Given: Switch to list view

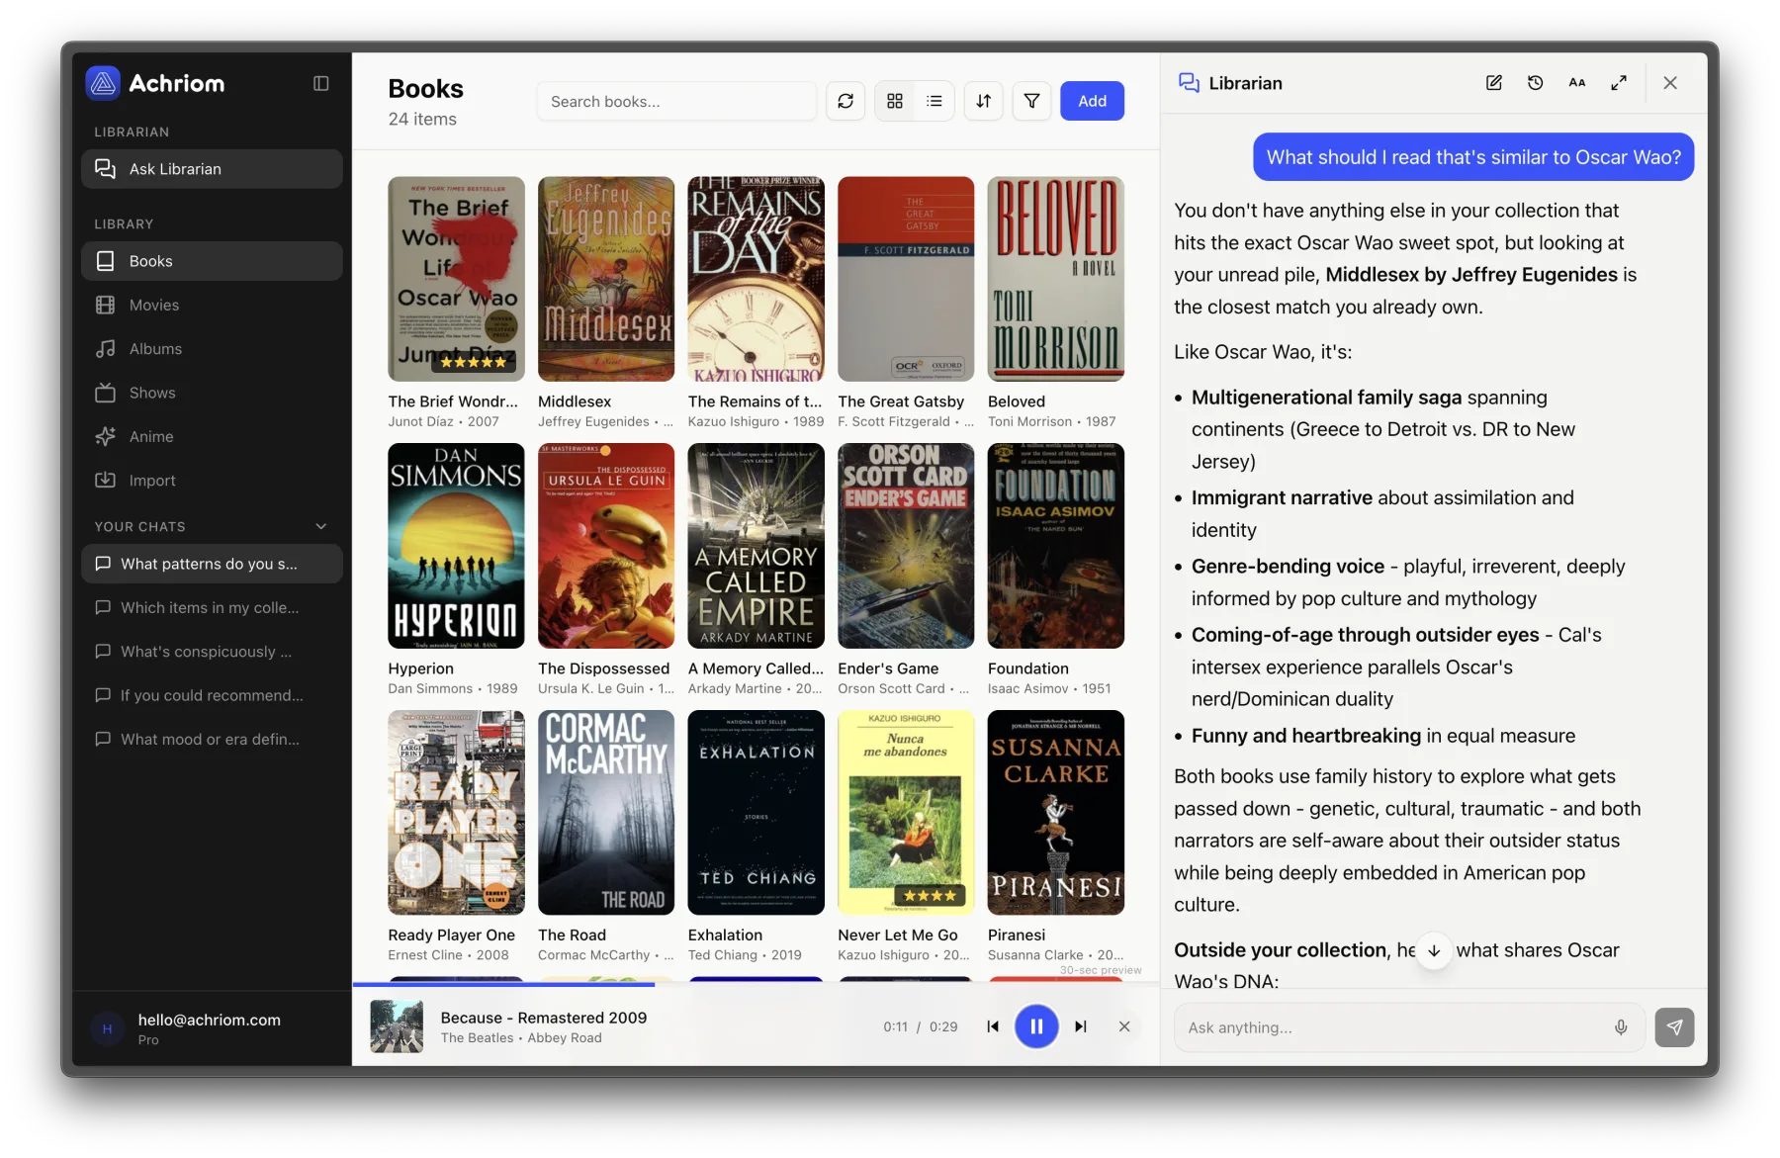Looking at the screenshot, I should [934, 101].
